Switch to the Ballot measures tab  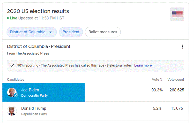[103, 32]
